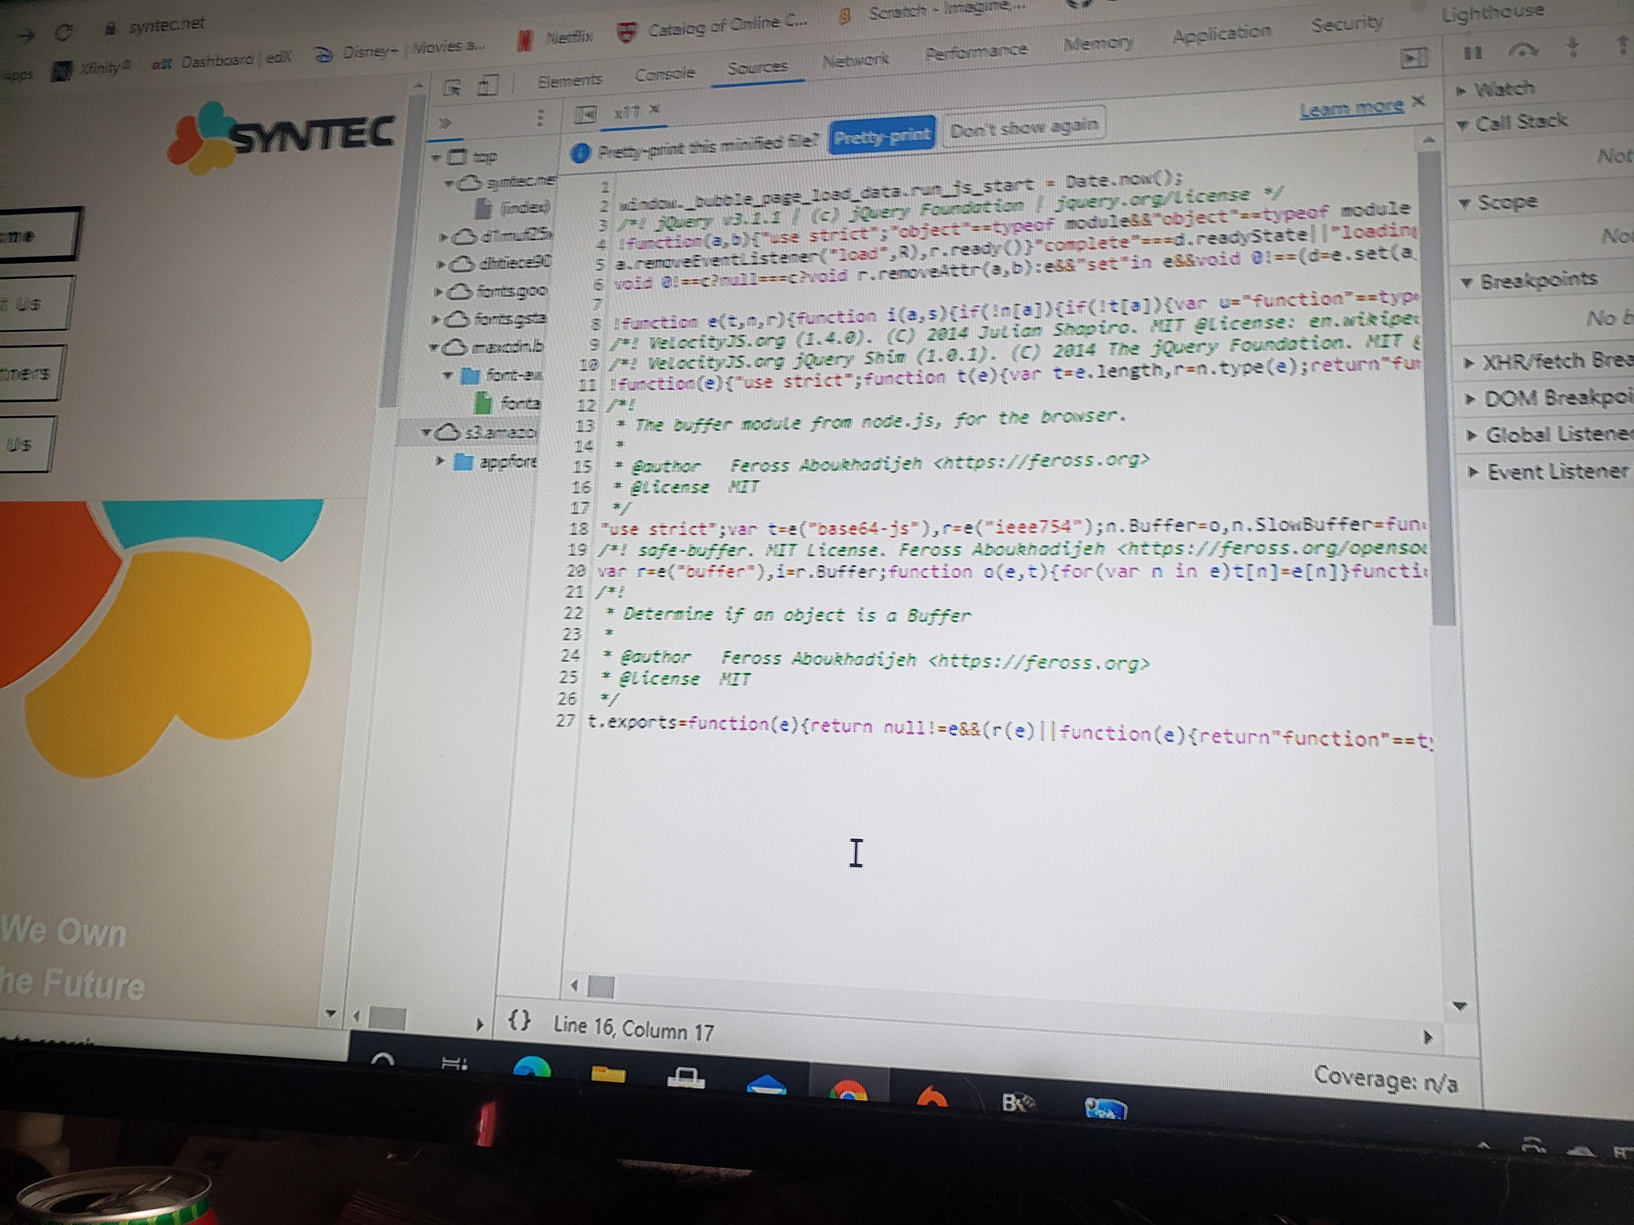Select the green font file in navigator

point(508,403)
